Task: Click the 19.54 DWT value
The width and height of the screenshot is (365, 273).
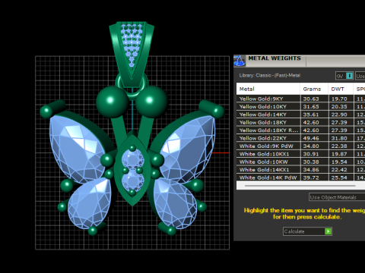Action: point(339,162)
